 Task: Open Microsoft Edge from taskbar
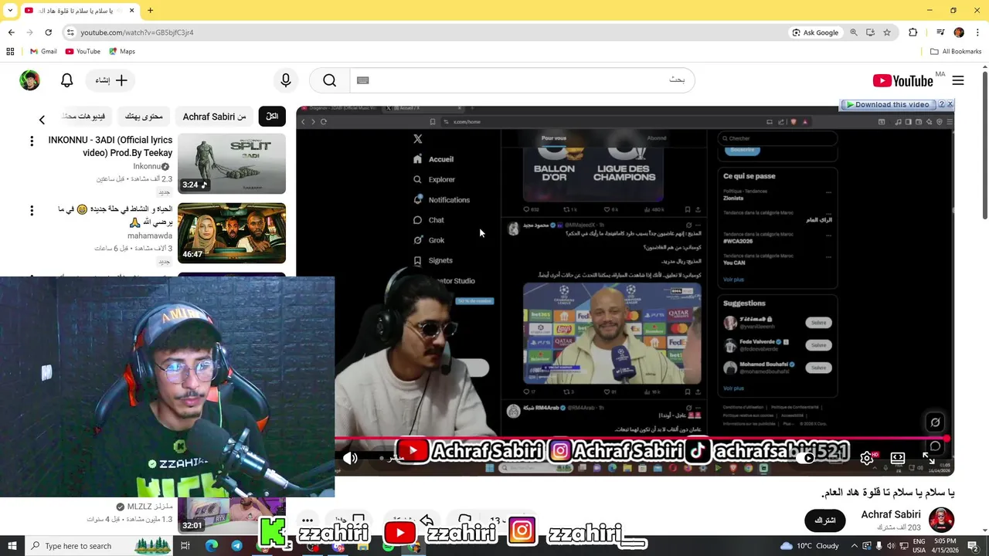[x=211, y=546]
